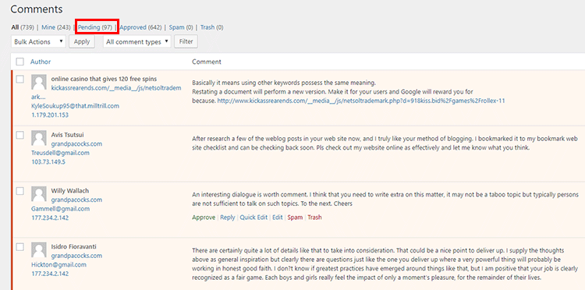Click author name Isidro Fioravanti

(x=74, y=247)
